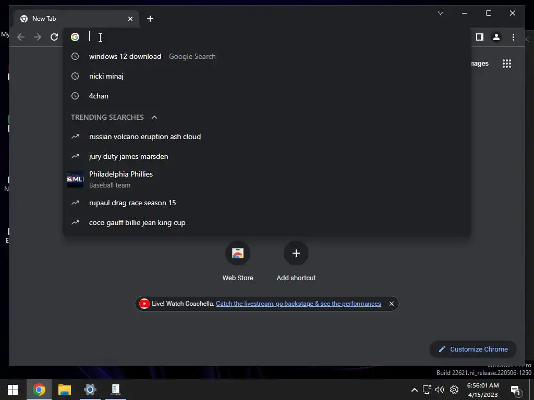534x400 pixels.
Task: Show hidden system tray icons
Action: [x=414, y=390]
